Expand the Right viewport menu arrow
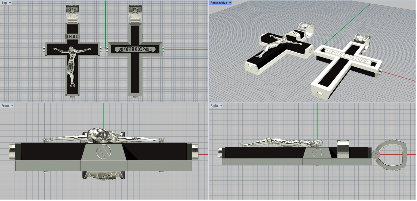 click(221, 106)
